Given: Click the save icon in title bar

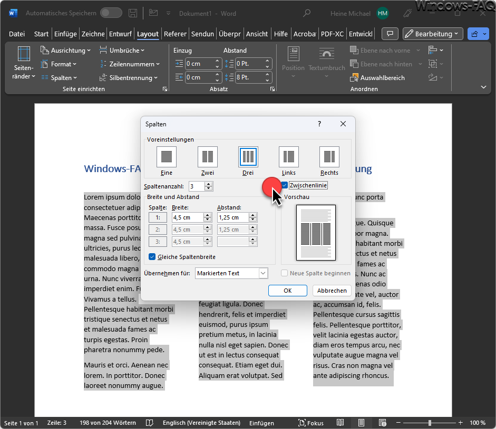Looking at the screenshot, I should tap(133, 13).
